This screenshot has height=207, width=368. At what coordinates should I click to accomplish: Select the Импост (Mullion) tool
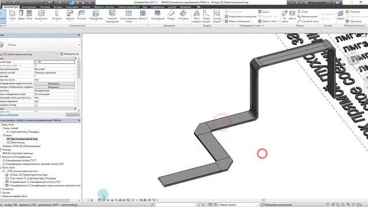pyautogui.click(x=143, y=16)
